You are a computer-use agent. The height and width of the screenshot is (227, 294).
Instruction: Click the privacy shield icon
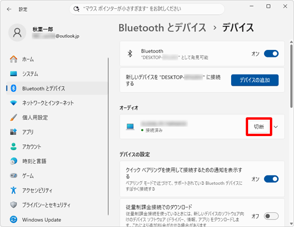pyautogui.click(x=14, y=205)
